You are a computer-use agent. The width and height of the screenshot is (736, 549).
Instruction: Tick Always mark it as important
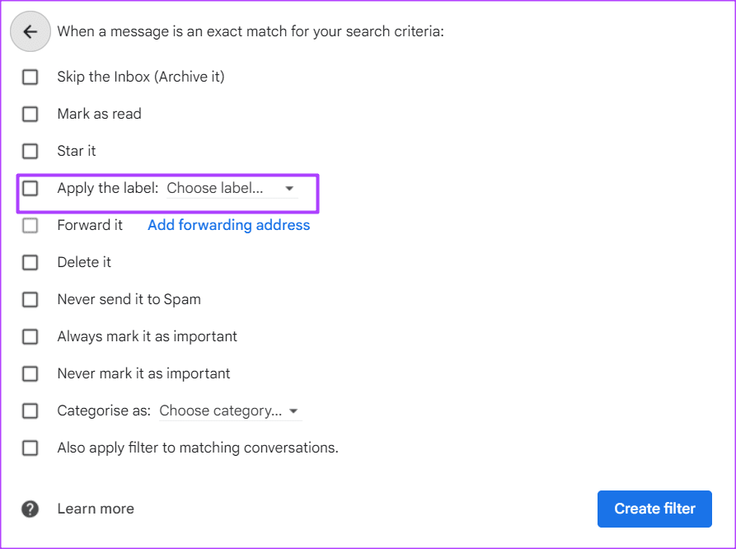point(30,336)
